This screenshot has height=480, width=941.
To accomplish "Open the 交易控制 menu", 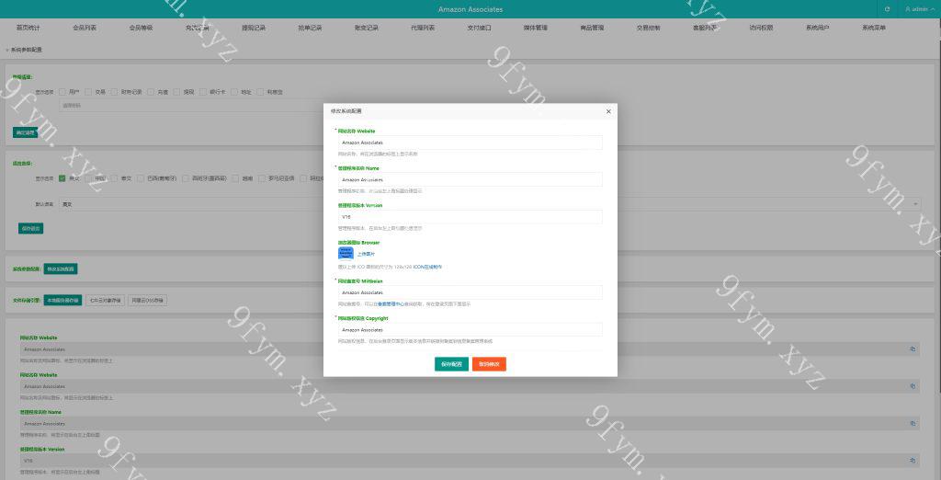I will (x=649, y=28).
